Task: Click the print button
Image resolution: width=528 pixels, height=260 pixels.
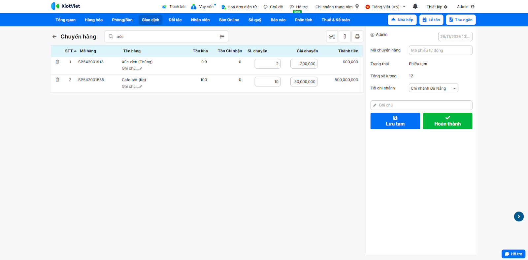Action: [357, 37]
